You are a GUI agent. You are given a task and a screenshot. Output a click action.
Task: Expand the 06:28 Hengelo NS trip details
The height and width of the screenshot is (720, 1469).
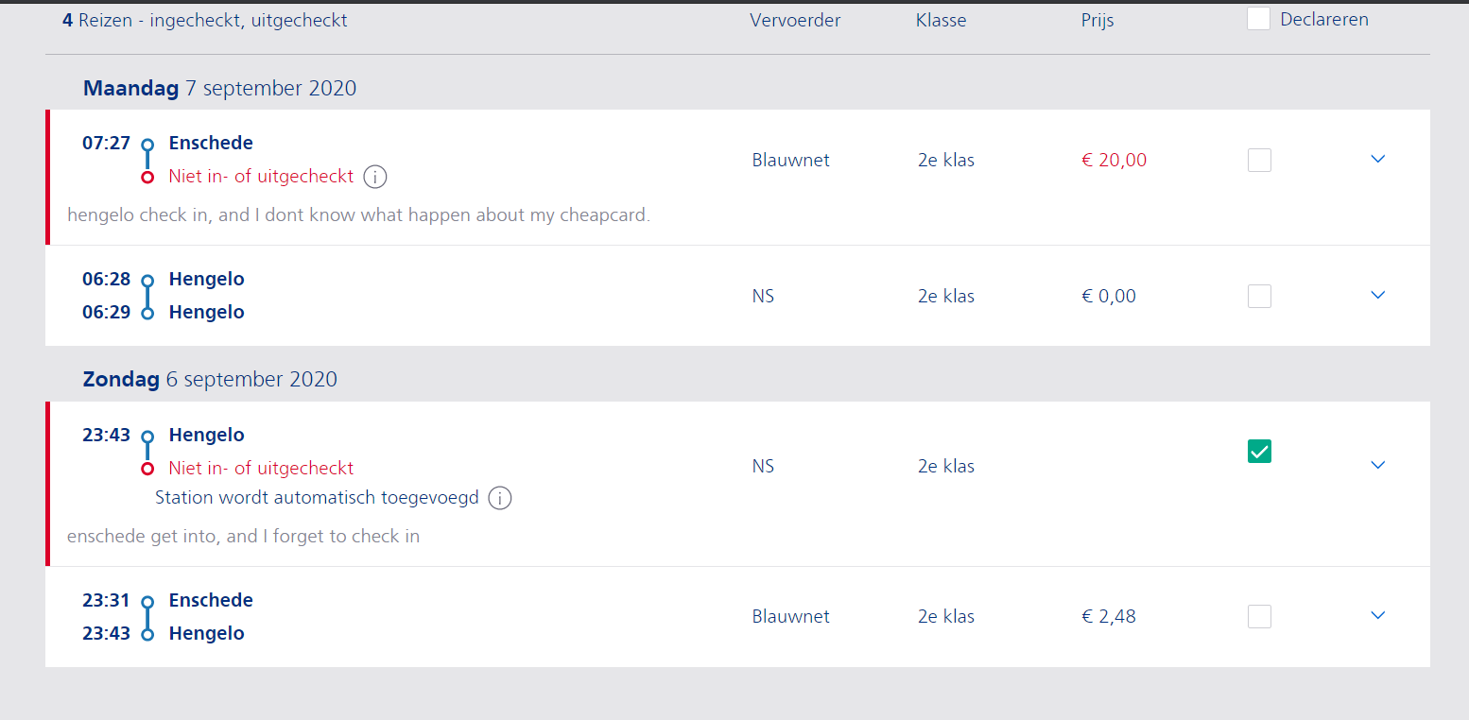1377,295
